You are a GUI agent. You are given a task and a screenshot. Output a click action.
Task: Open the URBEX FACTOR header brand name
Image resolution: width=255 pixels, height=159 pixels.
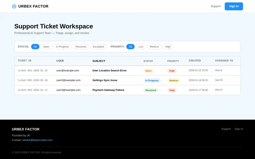(33, 6)
